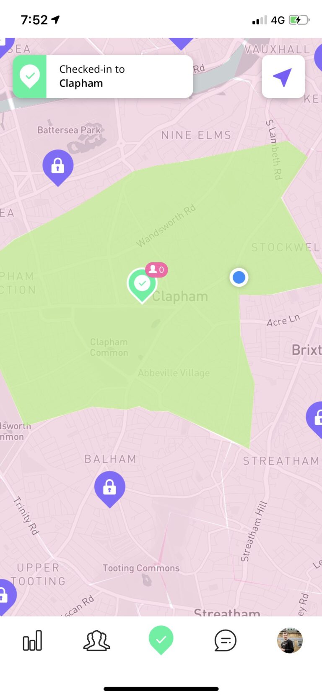
Task: Select the green check-in tab
Action: [x=161, y=640]
